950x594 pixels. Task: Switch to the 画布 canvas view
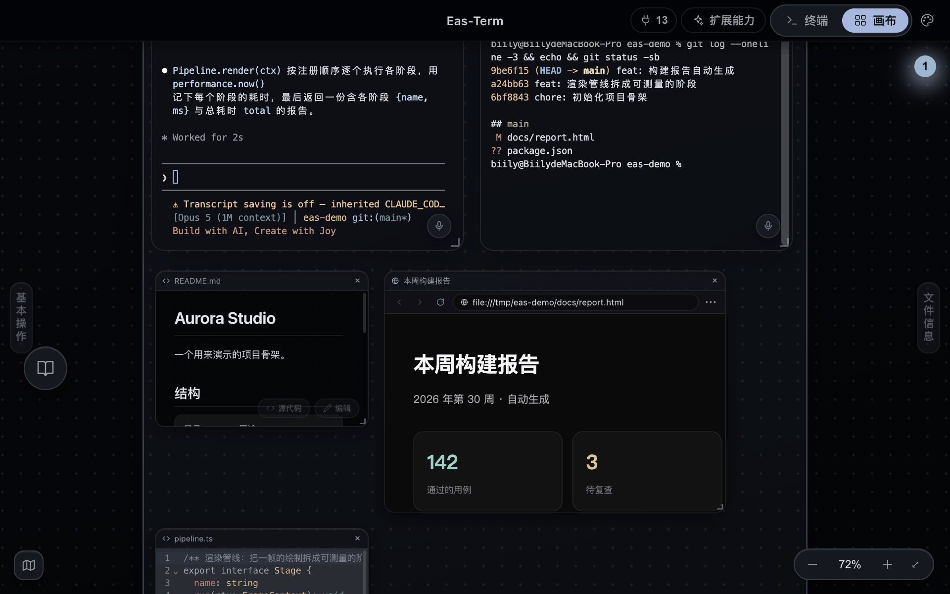point(875,20)
